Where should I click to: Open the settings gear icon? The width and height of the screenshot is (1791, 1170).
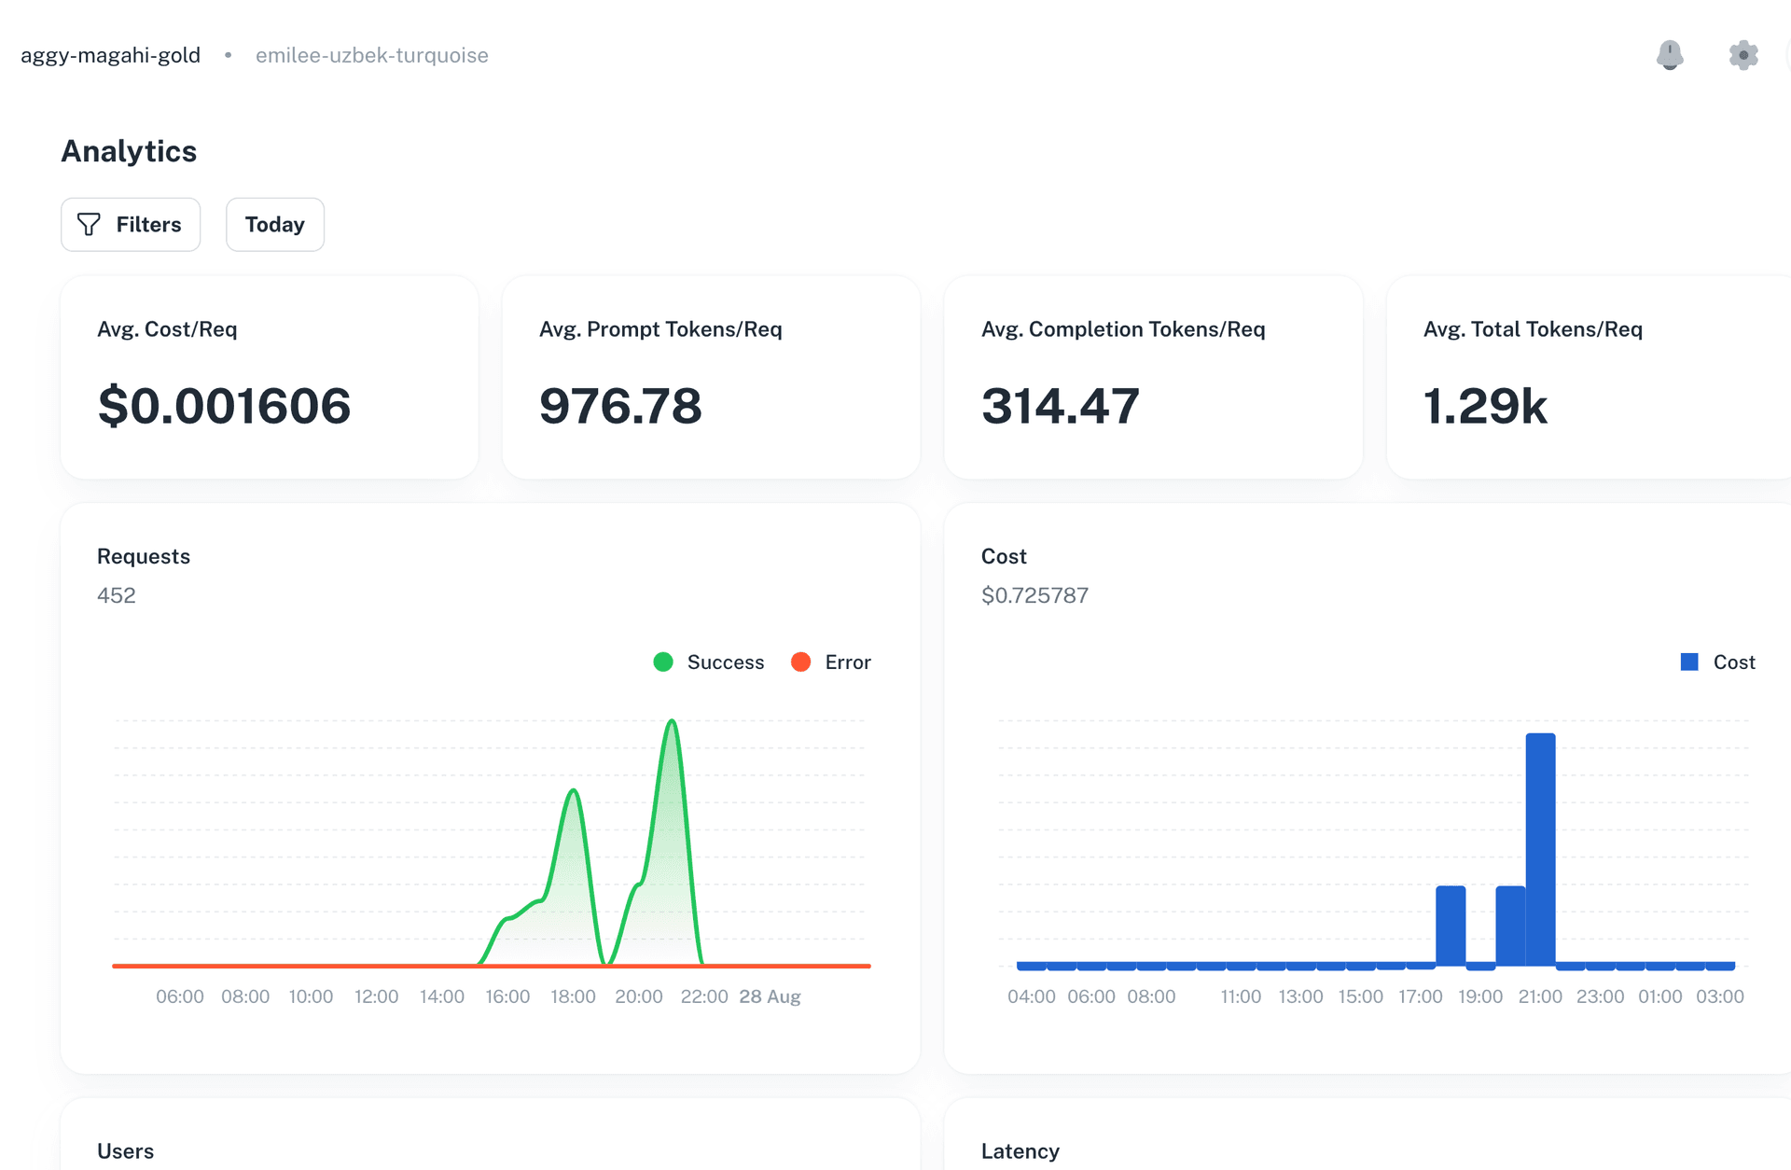[x=1743, y=55]
